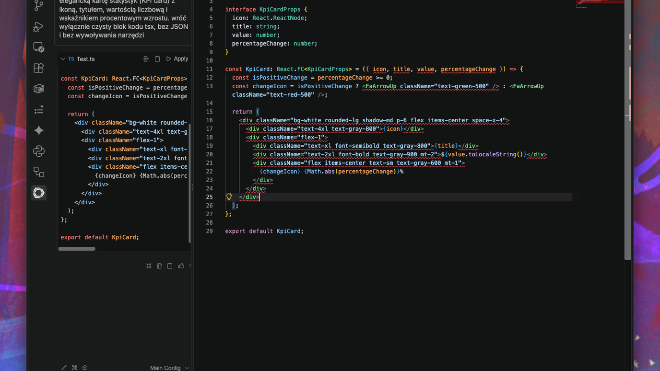Collapse the Test.ts code block

point(63,59)
